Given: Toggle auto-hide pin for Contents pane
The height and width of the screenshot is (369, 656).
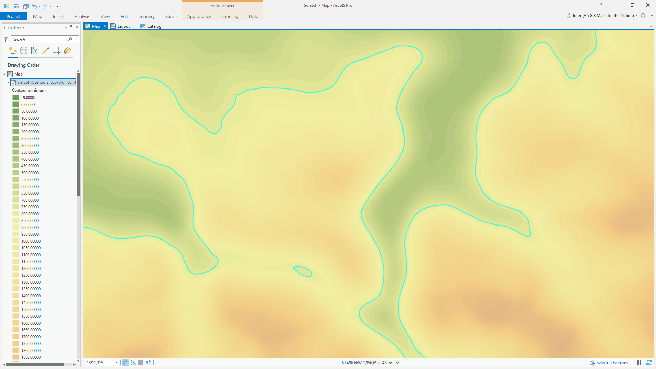Looking at the screenshot, I should point(71,27).
